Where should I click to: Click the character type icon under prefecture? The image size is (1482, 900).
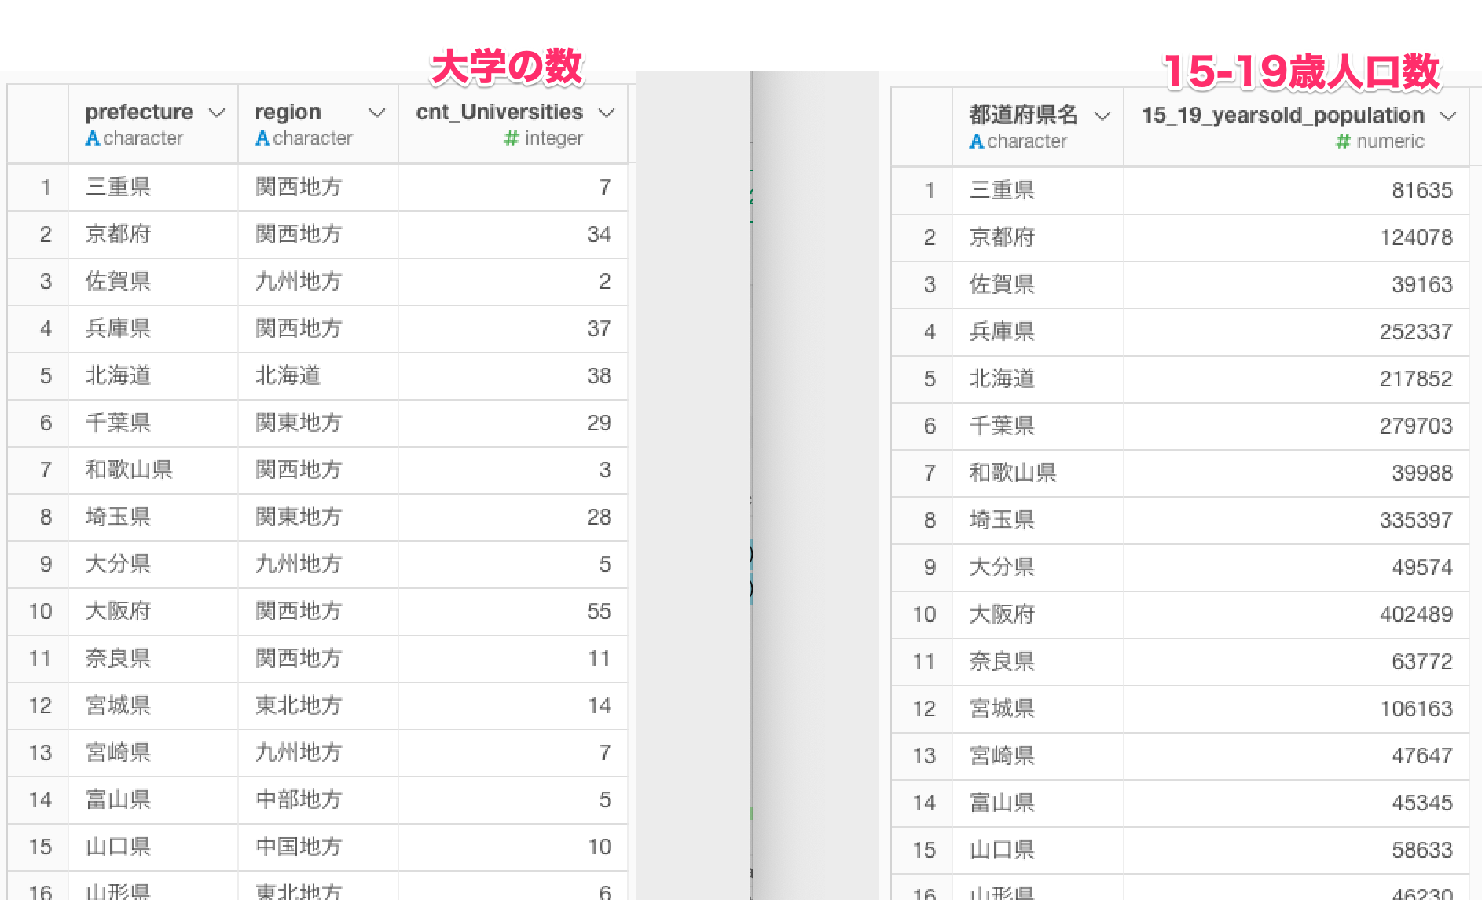(x=93, y=138)
